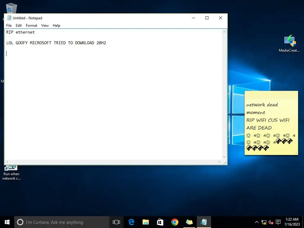Click the Show desktop sliver button
The height and width of the screenshot is (228, 304).
303,222
